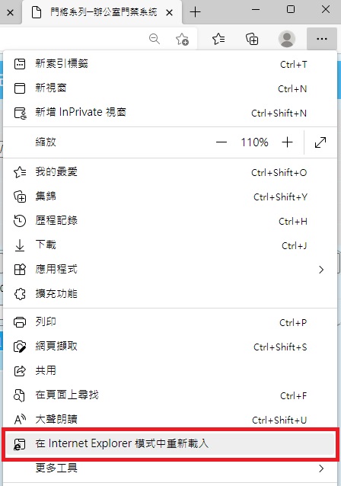Open the Collections toolbar icon
This screenshot has height=486, width=341.
click(252, 39)
